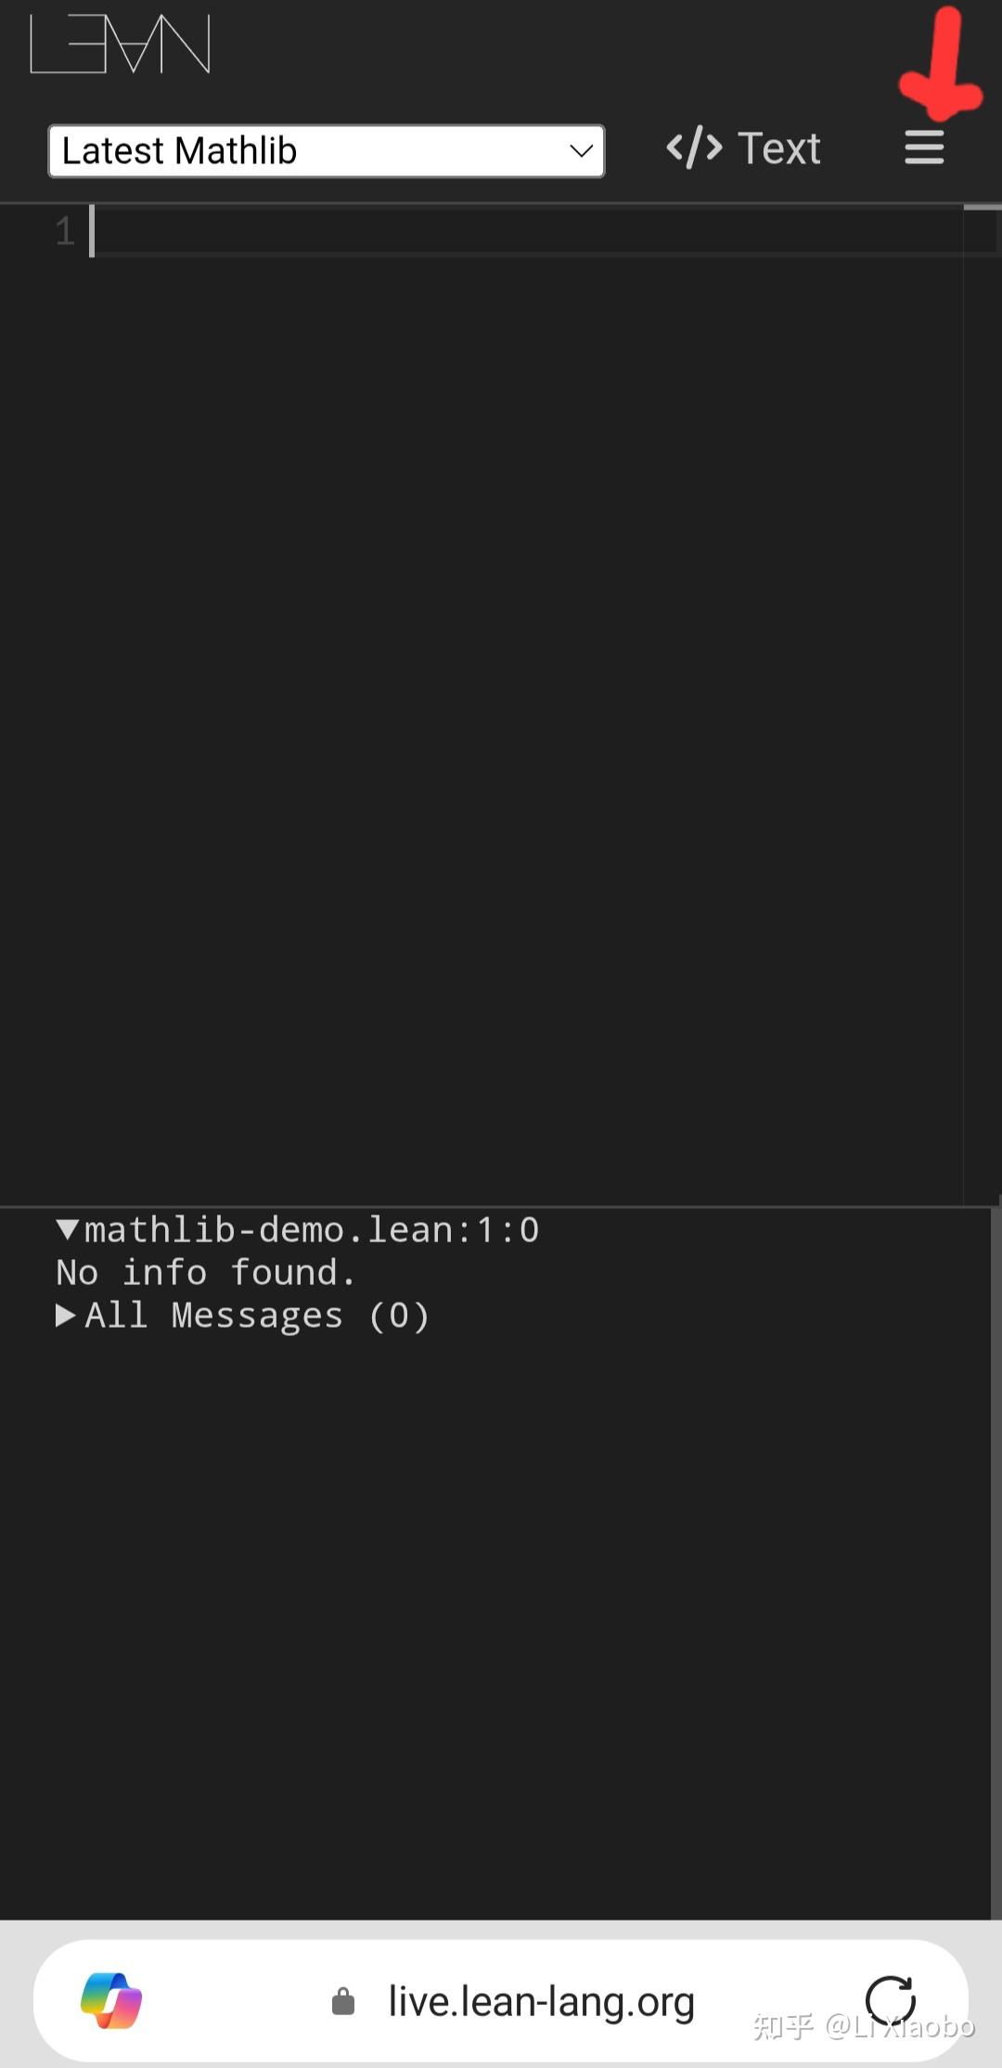Click the divider between editor and infoview
Screen dimensions: 1002x2068
pos(501,1206)
